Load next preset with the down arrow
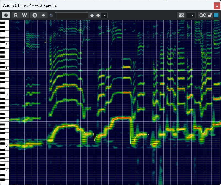221x185 pixels. pos(98,15)
